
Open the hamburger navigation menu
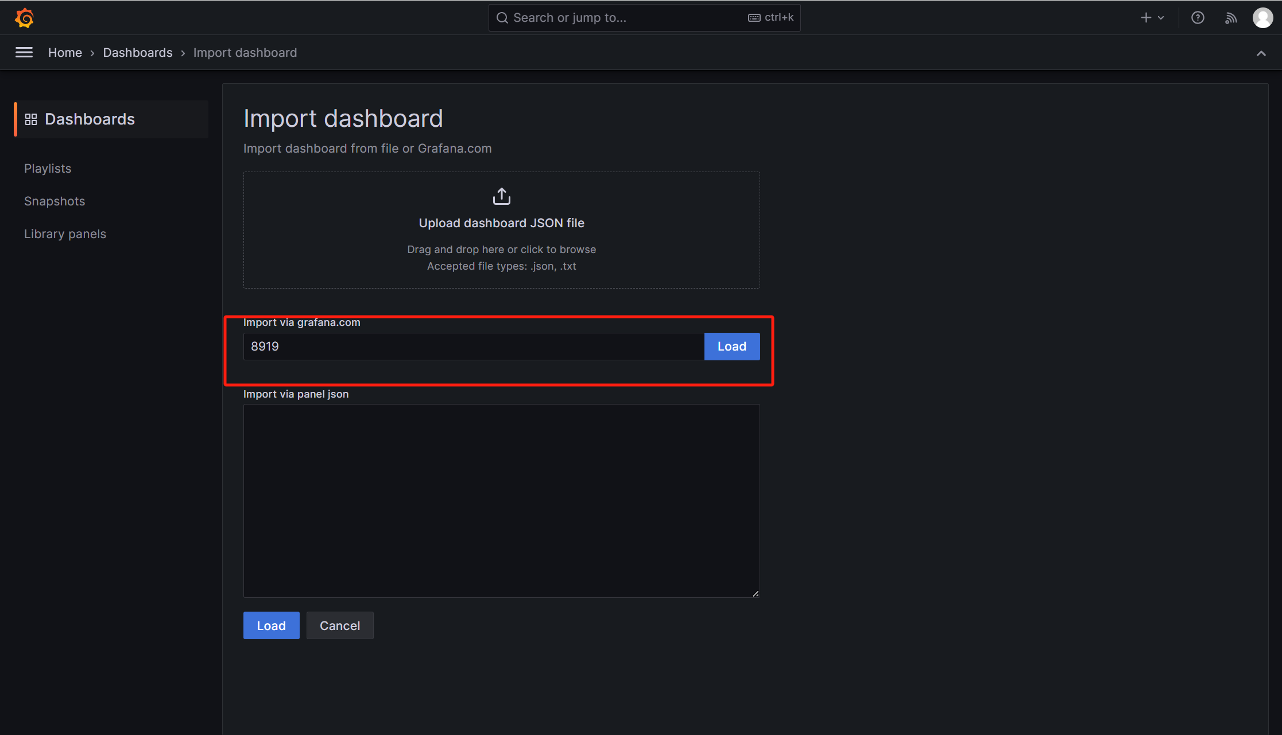pyautogui.click(x=24, y=53)
